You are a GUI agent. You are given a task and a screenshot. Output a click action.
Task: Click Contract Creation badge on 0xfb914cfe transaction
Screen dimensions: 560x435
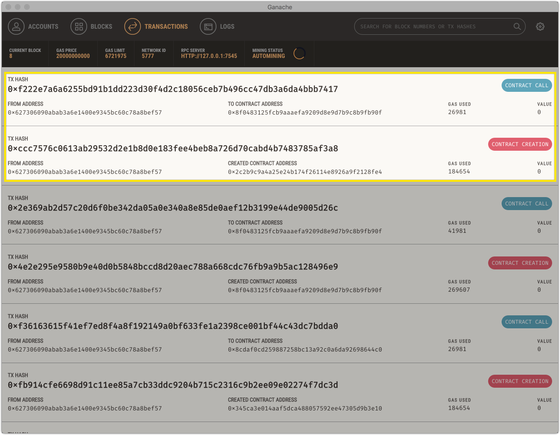[520, 381]
